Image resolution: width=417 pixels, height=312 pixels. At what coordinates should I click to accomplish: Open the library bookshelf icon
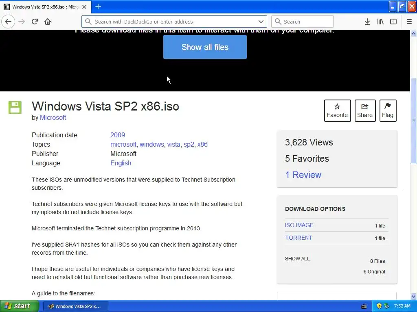click(x=380, y=22)
